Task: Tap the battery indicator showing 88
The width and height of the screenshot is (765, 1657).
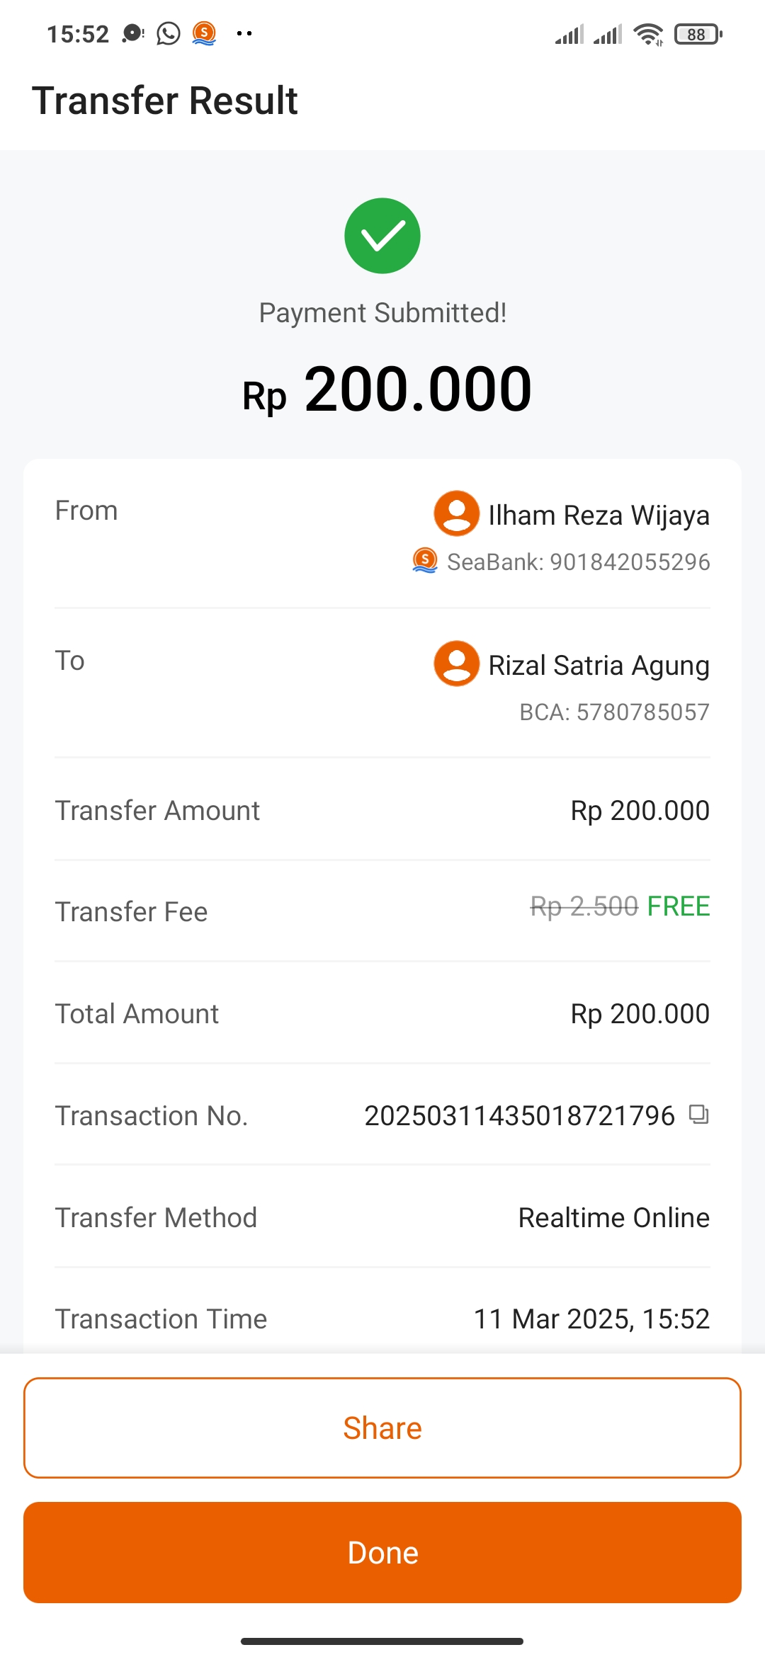Action: point(698,34)
